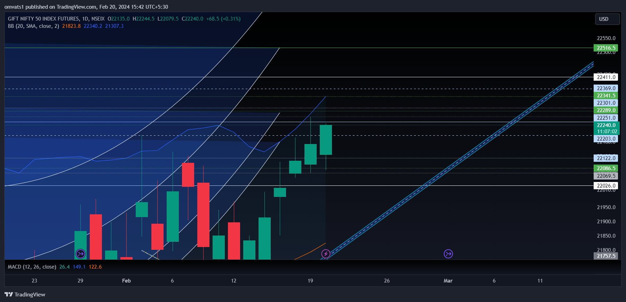Screen dimensions: 626x302
Task: Click the MACD (12, 26, close) indicator label
Action: (32, 267)
